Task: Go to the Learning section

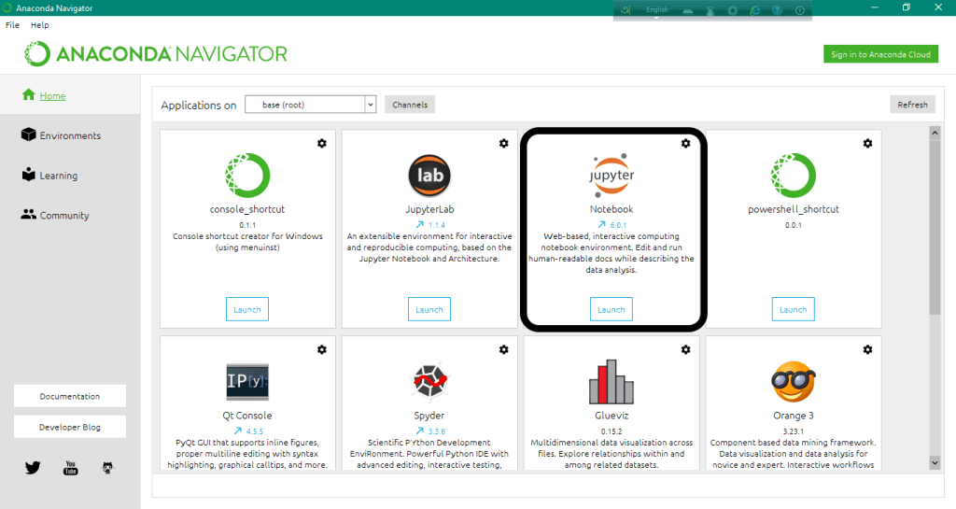Action: point(58,176)
